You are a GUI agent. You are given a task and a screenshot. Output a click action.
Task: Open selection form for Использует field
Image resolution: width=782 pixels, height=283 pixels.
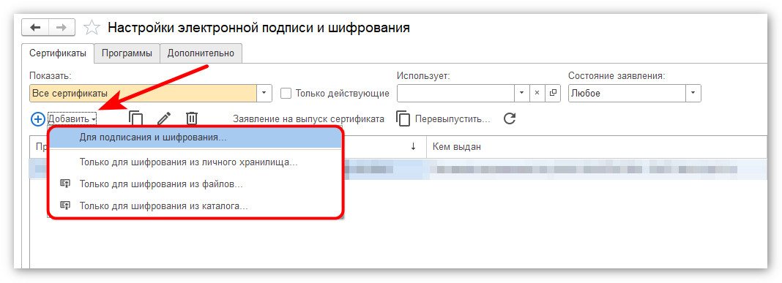pos(553,93)
